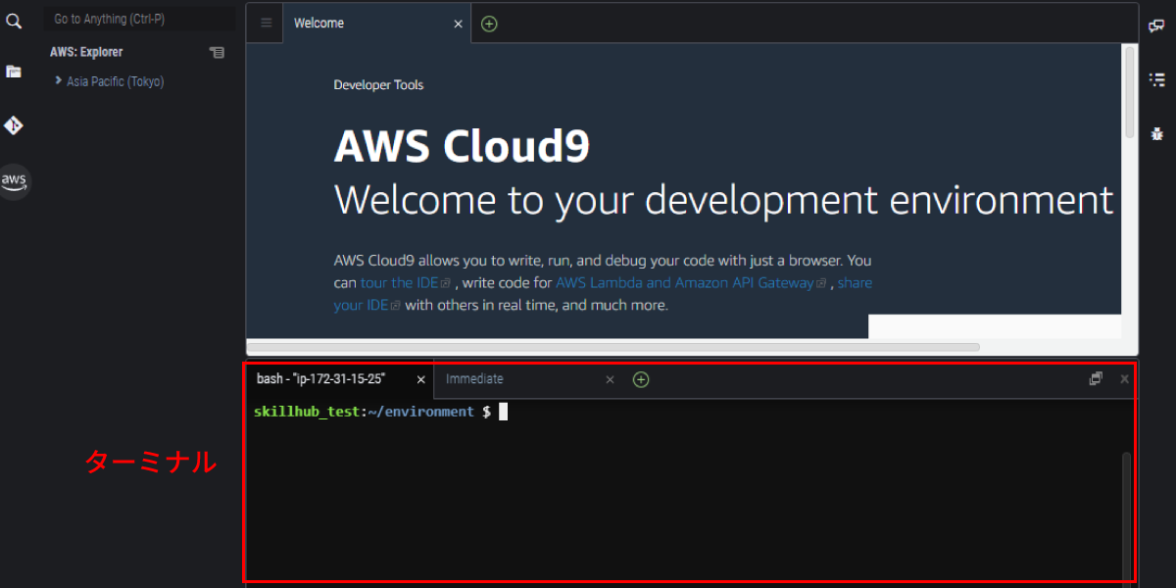Close the Welcome tab
This screenshot has height=588, width=1176.
(x=458, y=24)
